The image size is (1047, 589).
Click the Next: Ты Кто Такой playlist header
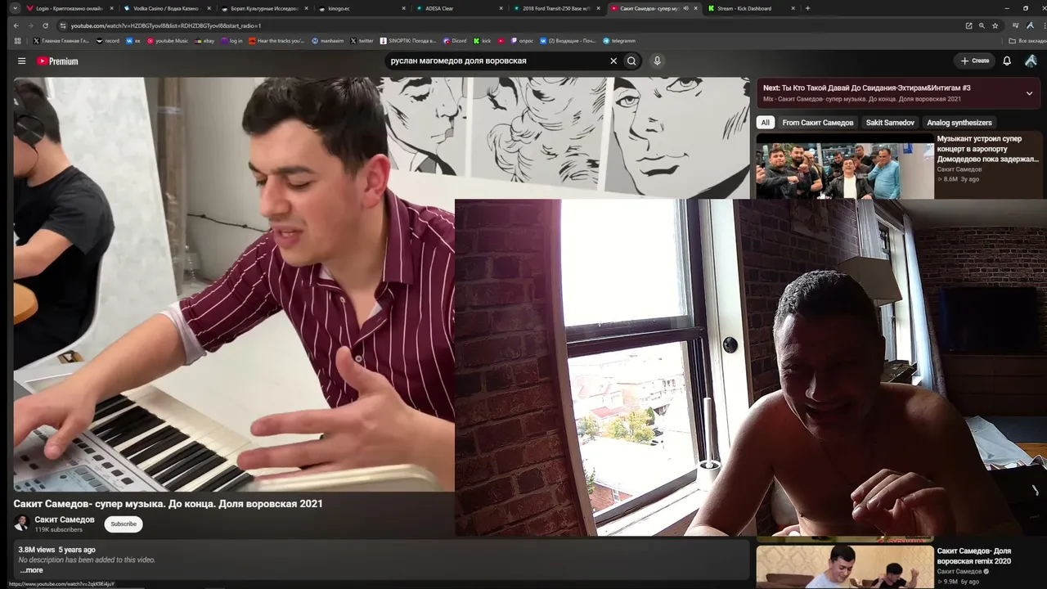tap(867, 88)
